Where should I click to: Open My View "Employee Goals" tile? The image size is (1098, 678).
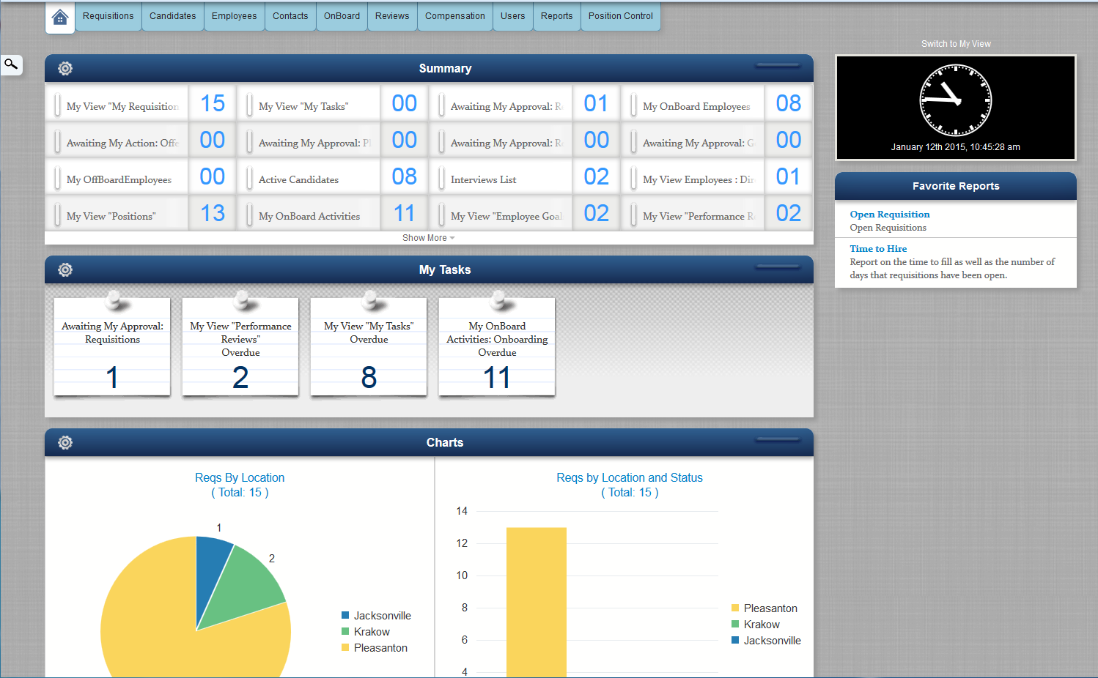click(525, 213)
